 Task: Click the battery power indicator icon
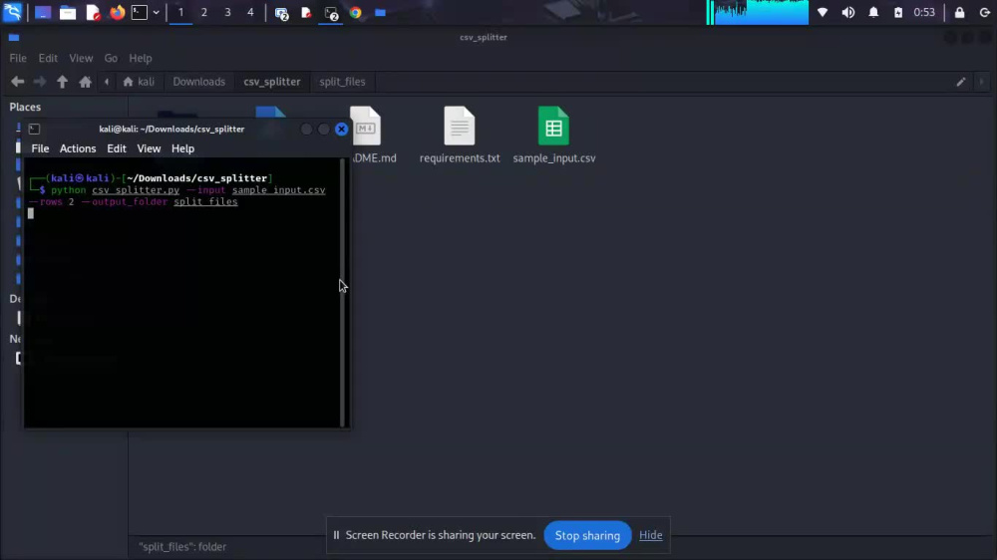(x=898, y=12)
